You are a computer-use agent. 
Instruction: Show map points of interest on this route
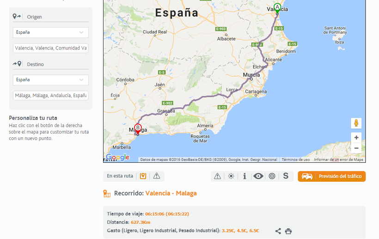pos(143,176)
